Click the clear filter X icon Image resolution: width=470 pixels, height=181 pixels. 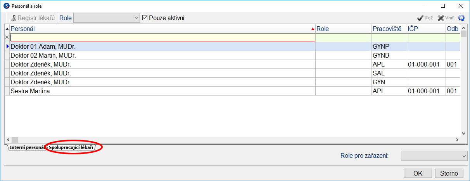click(7, 38)
